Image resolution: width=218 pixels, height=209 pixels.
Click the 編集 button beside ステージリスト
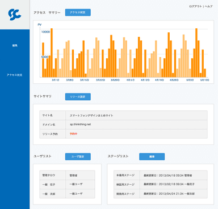pyautogui.click(x=152, y=156)
